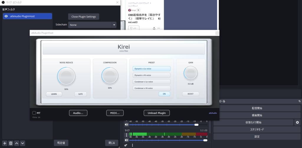Click the cart icon beside forvyr
Screen dimensions: 302x148
pos(139,10)
